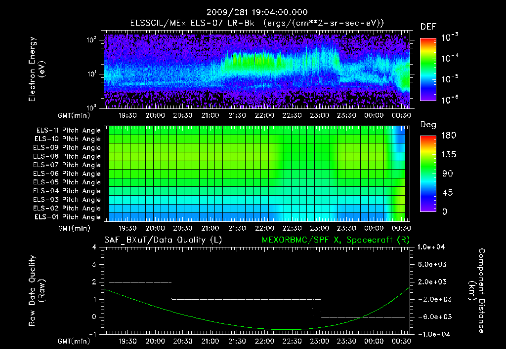This screenshot has height=349, width=506.
Task: Click 19:30 tick under the data quality plot
Action: click(127, 341)
